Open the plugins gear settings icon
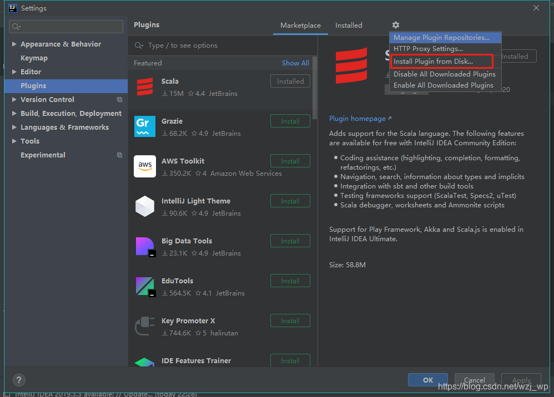Screen dimensions: 554x397 point(395,25)
